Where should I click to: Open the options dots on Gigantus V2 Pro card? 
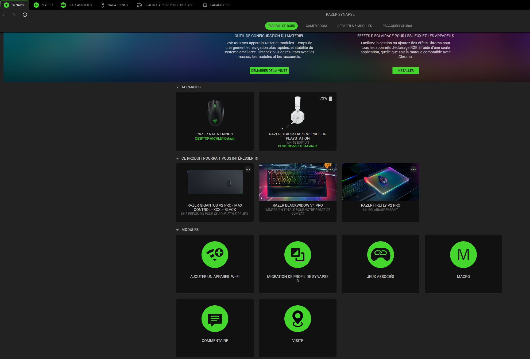click(248, 169)
